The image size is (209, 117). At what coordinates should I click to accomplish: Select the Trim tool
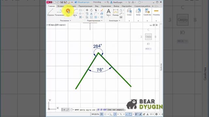pos(96,10)
